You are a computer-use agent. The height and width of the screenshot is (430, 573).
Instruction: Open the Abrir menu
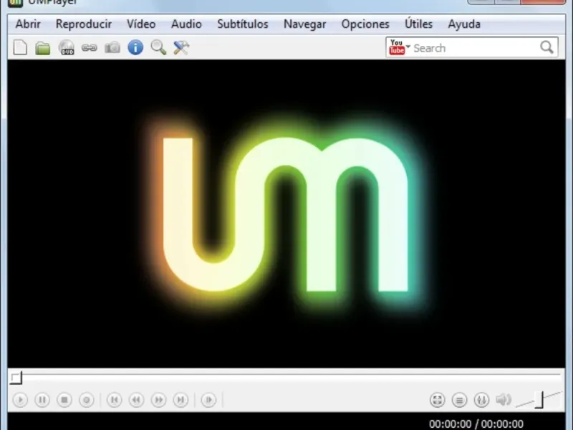click(x=28, y=24)
